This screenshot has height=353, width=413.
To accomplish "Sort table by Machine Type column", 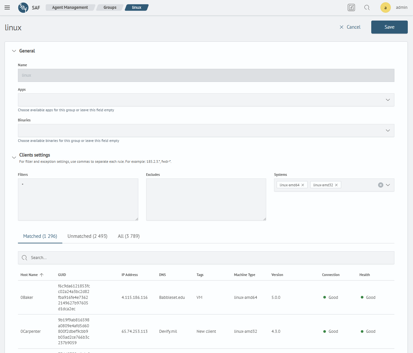I will tap(245, 275).
